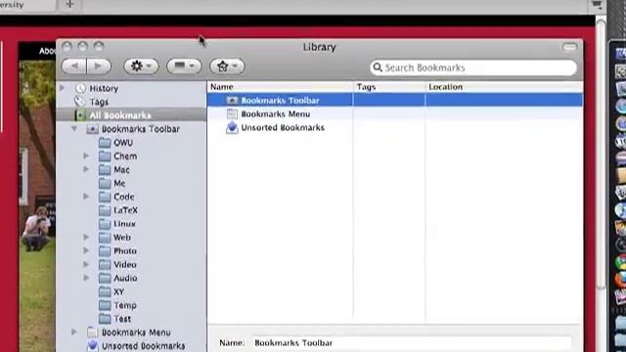Select the Bookmarks Menu row in list
The height and width of the screenshot is (352, 626).
pos(395,113)
